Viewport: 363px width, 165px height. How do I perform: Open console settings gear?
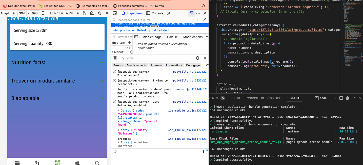(197, 58)
